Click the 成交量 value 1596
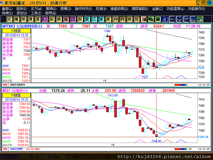The width and height of the screenshot is (213, 160). click(27, 54)
